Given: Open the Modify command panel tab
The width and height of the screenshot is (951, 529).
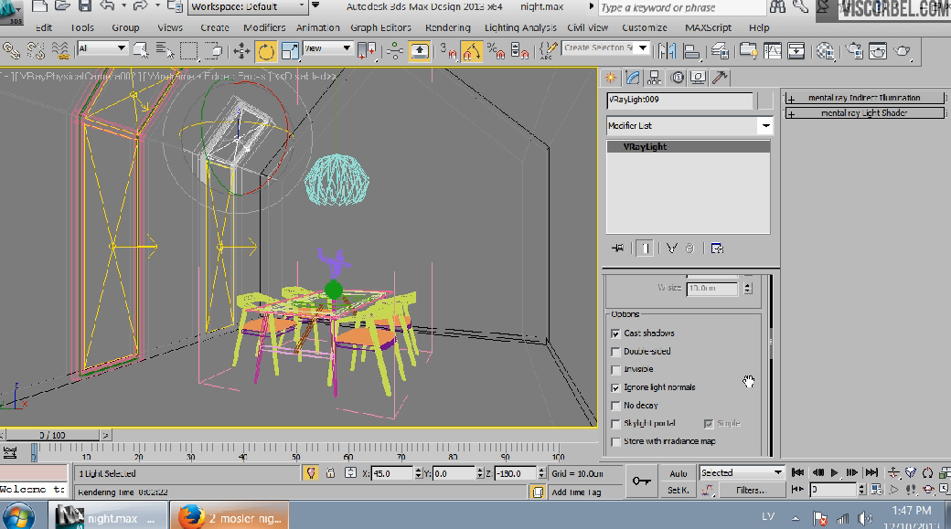Looking at the screenshot, I should click(x=633, y=78).
